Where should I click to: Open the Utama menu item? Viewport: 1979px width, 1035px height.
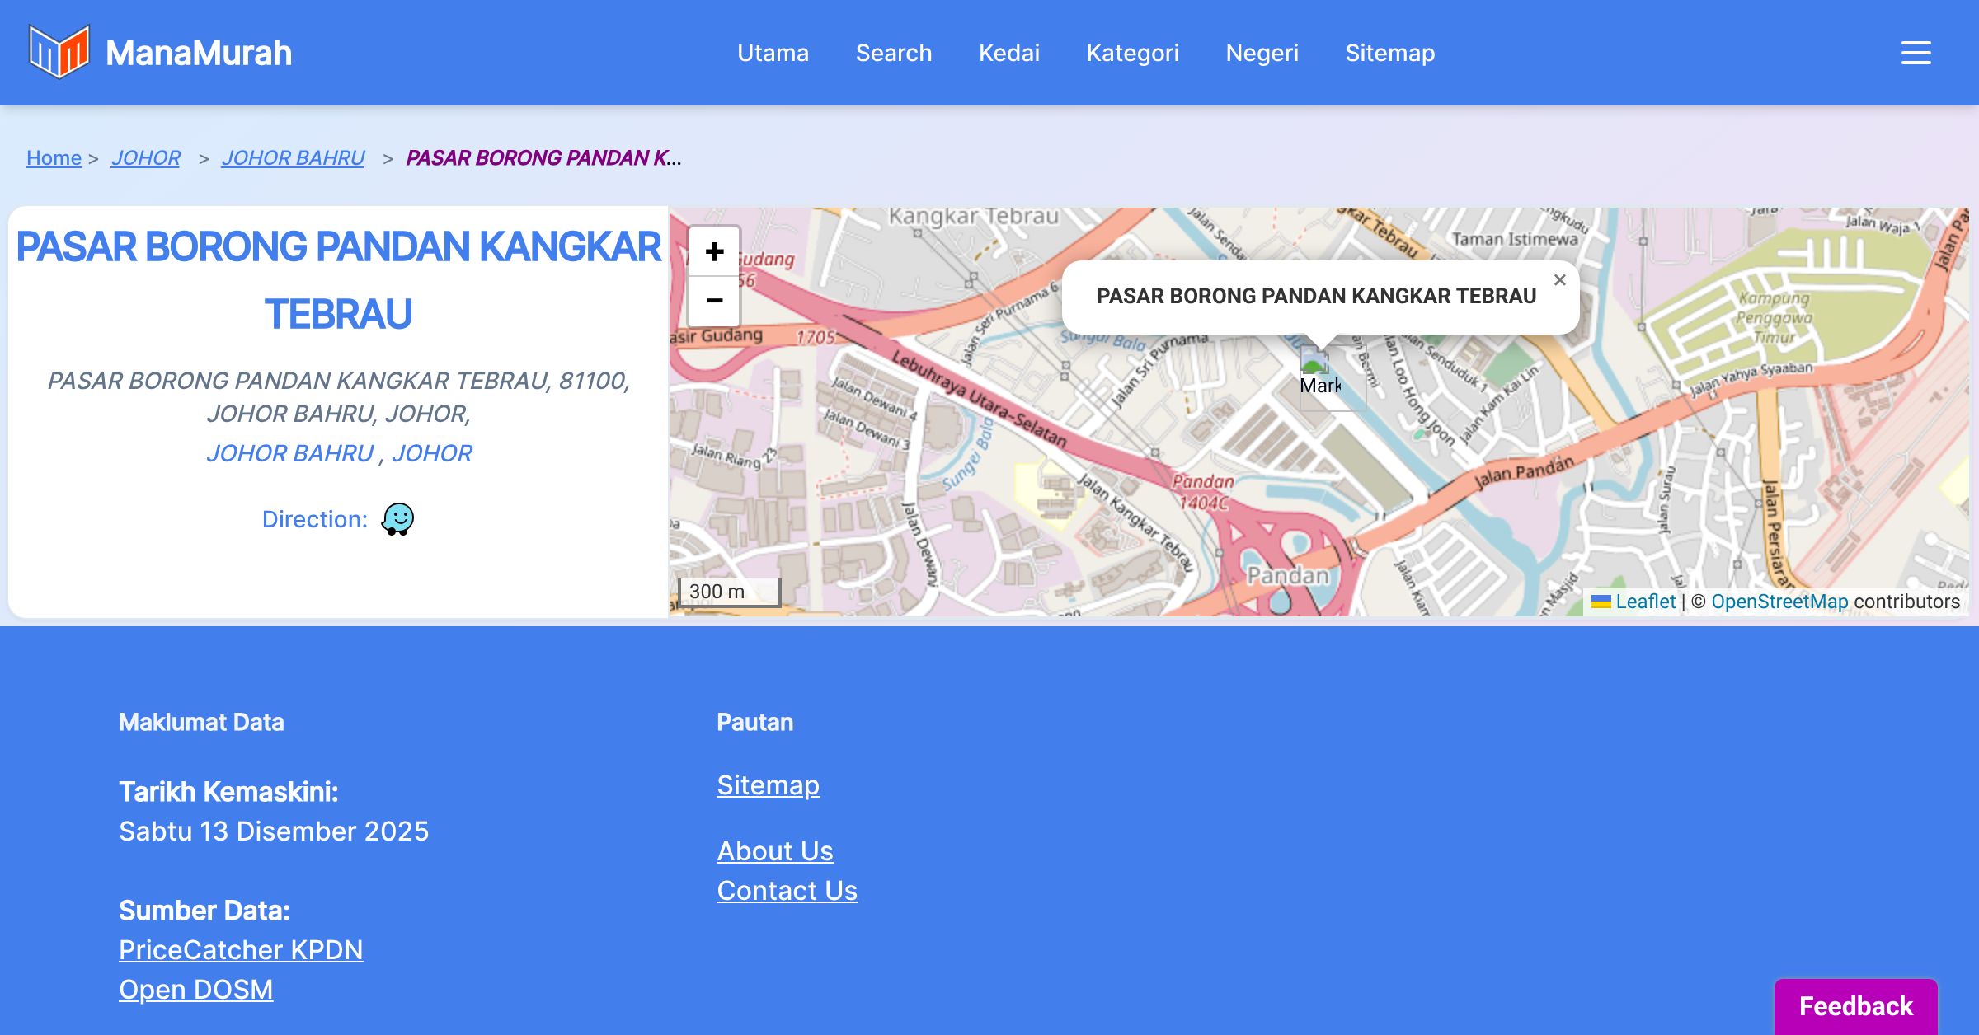click(773, 53)
